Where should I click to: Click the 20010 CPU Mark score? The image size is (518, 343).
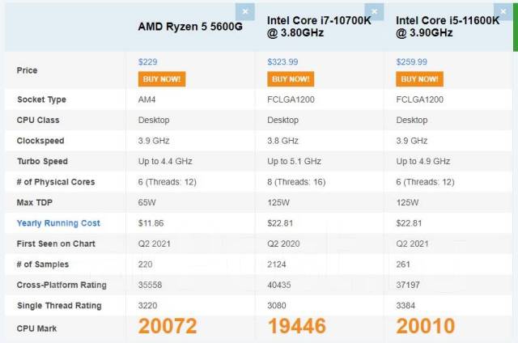[x=426, y=326]
